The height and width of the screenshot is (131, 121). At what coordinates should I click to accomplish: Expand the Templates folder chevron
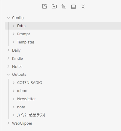14,42
